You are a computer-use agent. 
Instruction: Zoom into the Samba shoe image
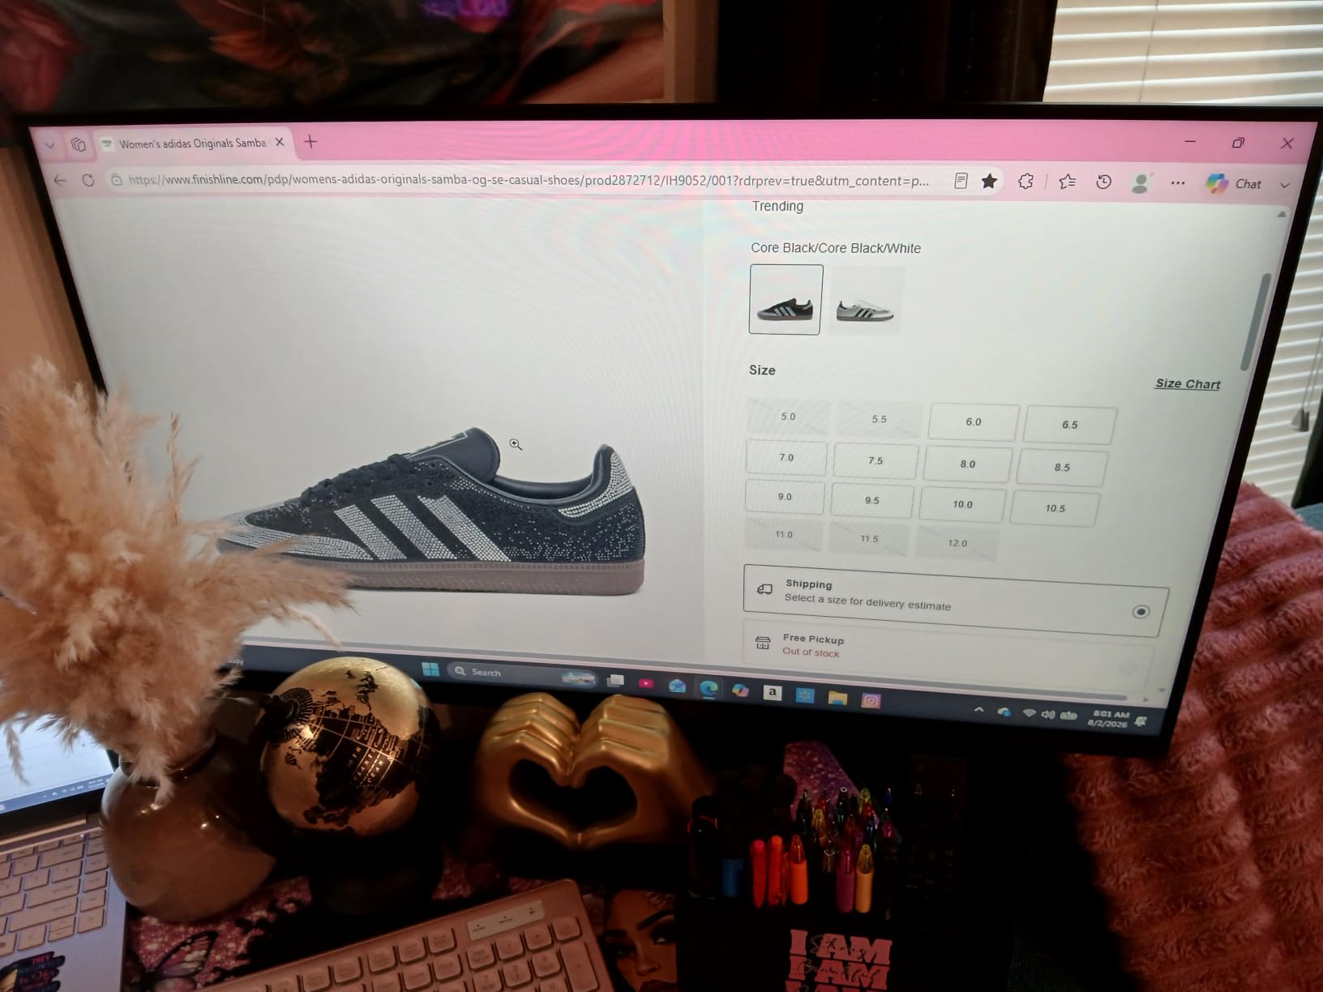[516, 444]
